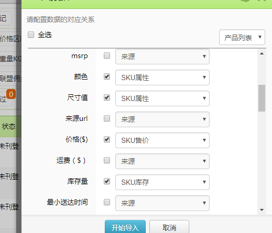
Task: Click the 取消 cancel button
Action: (x=169, y=227)
